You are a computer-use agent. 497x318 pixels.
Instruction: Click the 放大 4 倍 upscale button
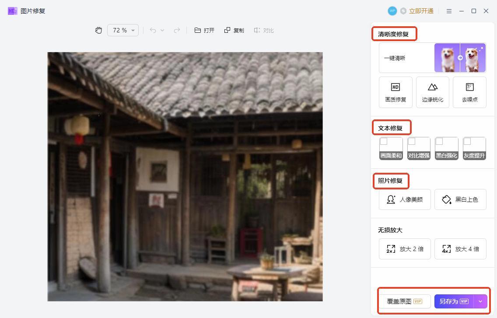pyautogui.click(x=460, y=249)
